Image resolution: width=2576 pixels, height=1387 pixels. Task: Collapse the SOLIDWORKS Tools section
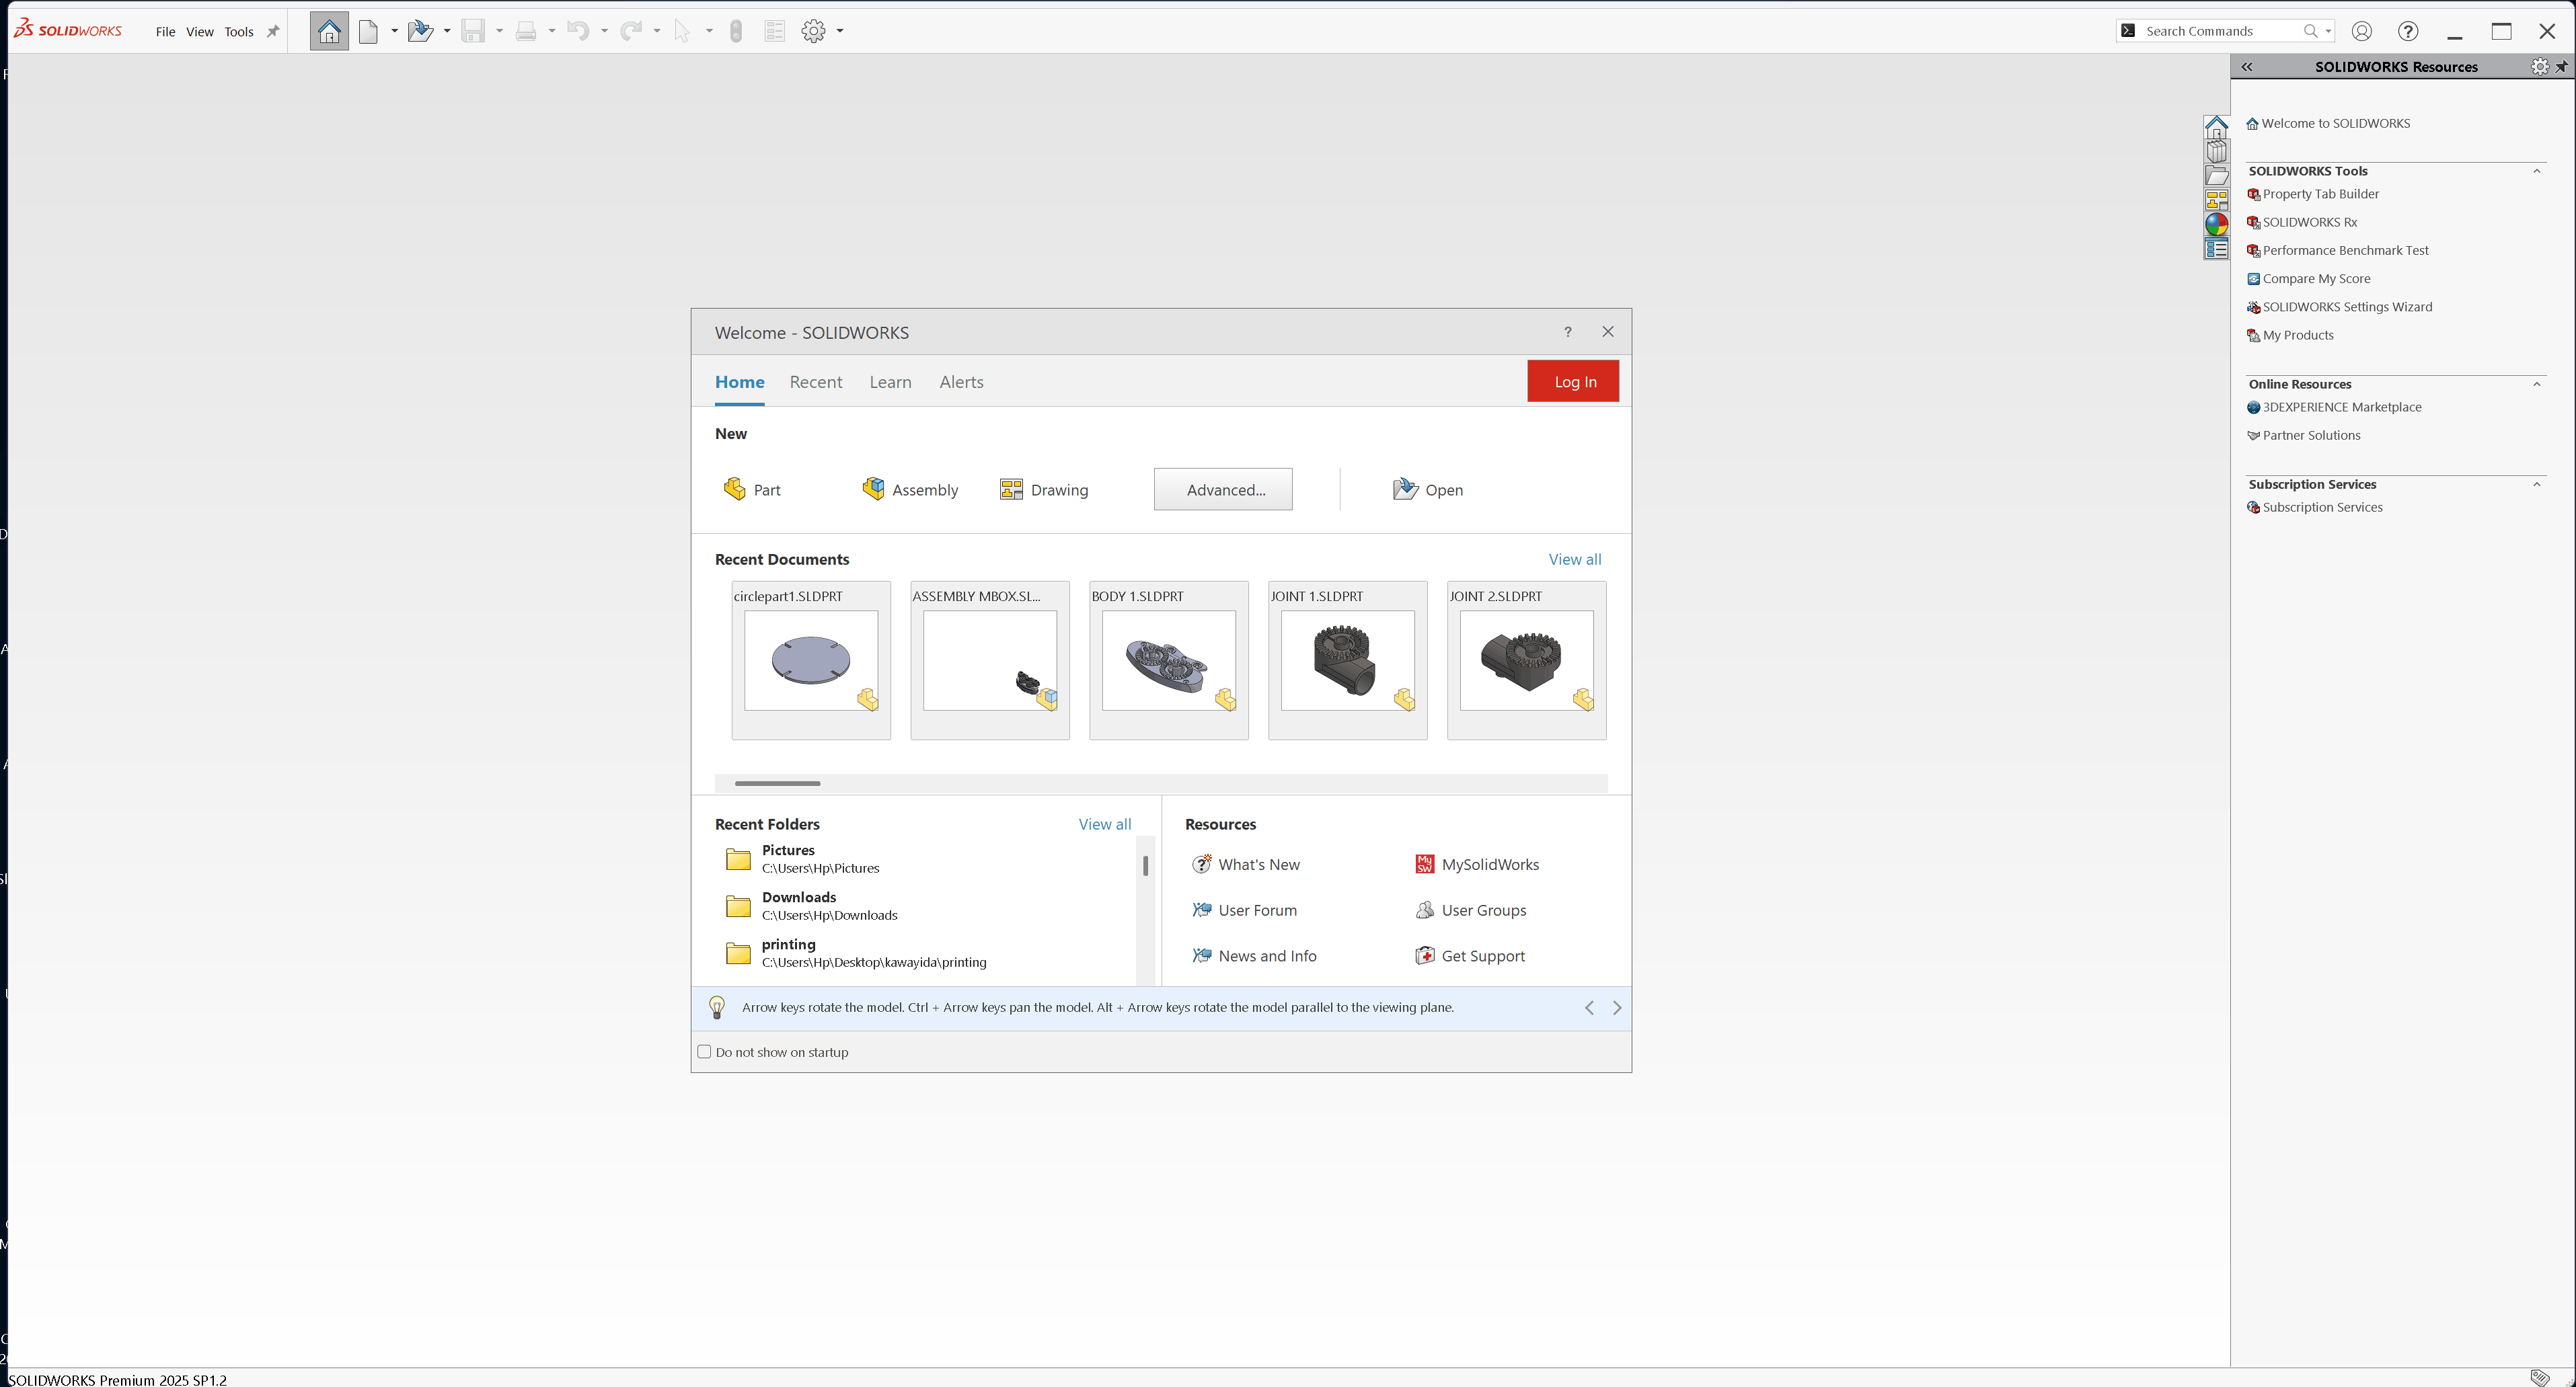2536,171
